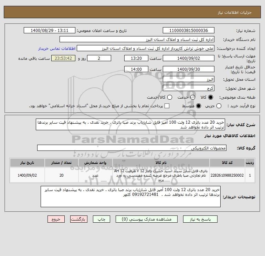Click the remaining time 23:53:42 field

(63, 58)
